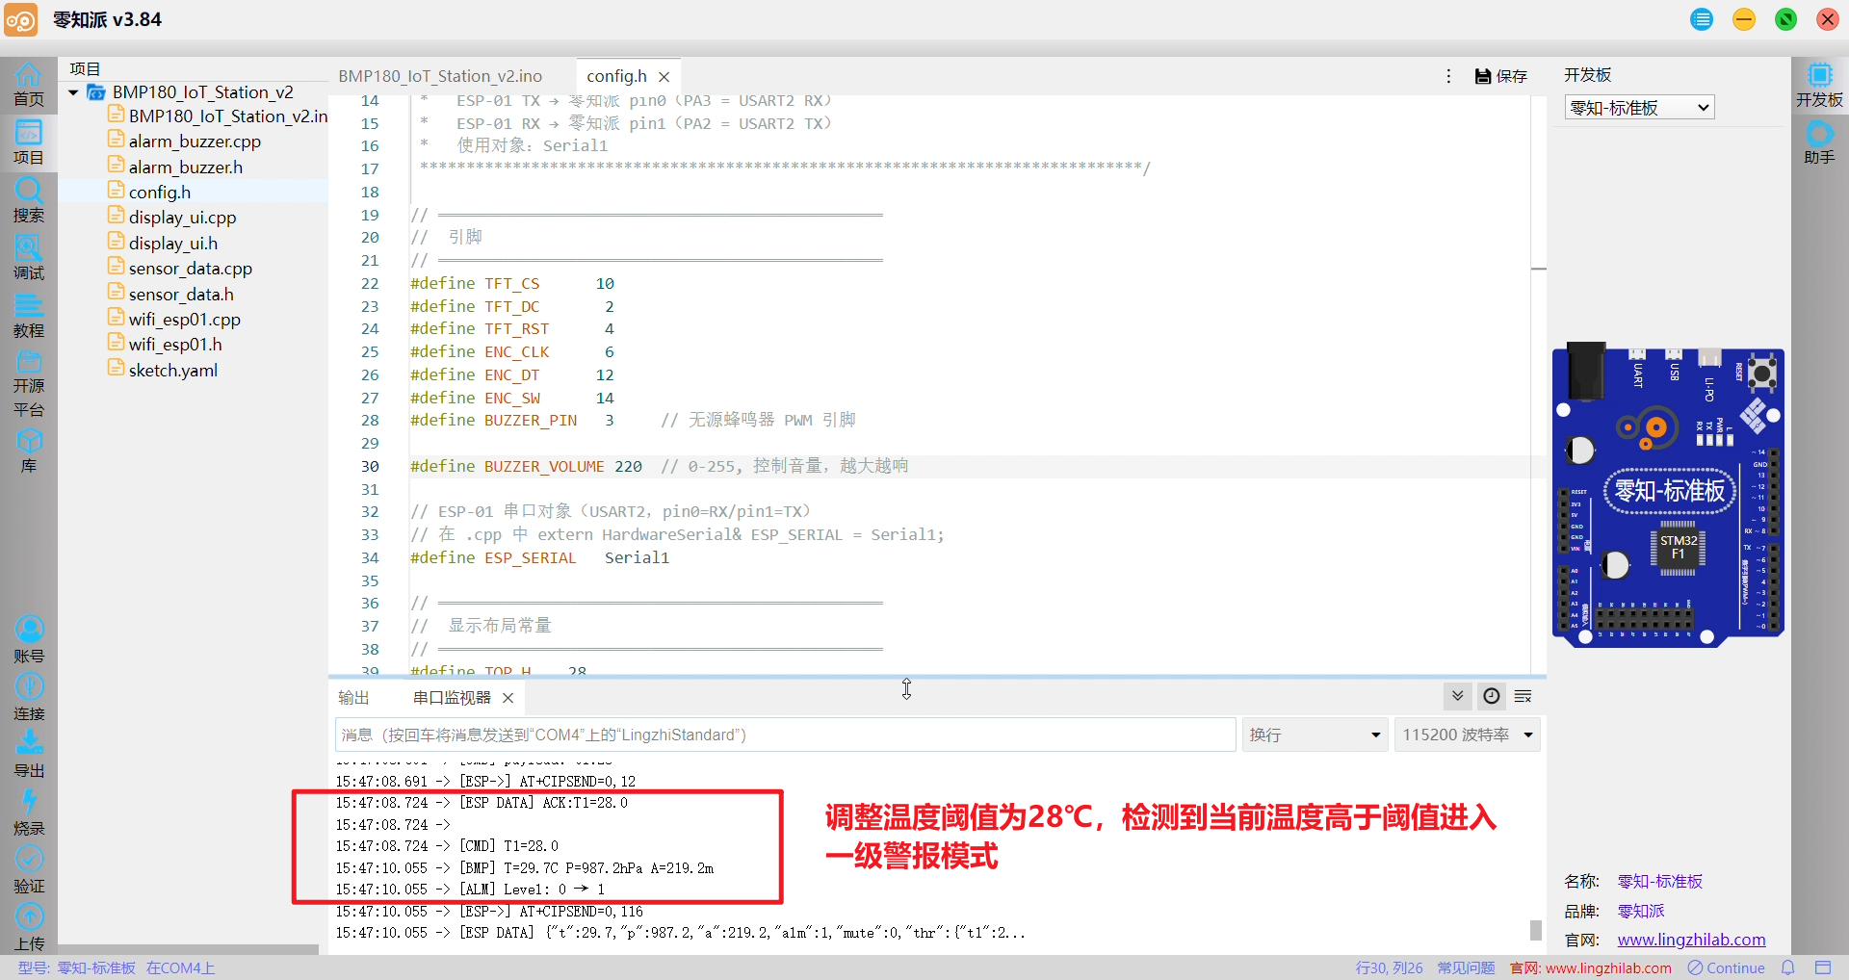
Task: Open the 库 library sidebar icon
Action: tap(29, 451)
